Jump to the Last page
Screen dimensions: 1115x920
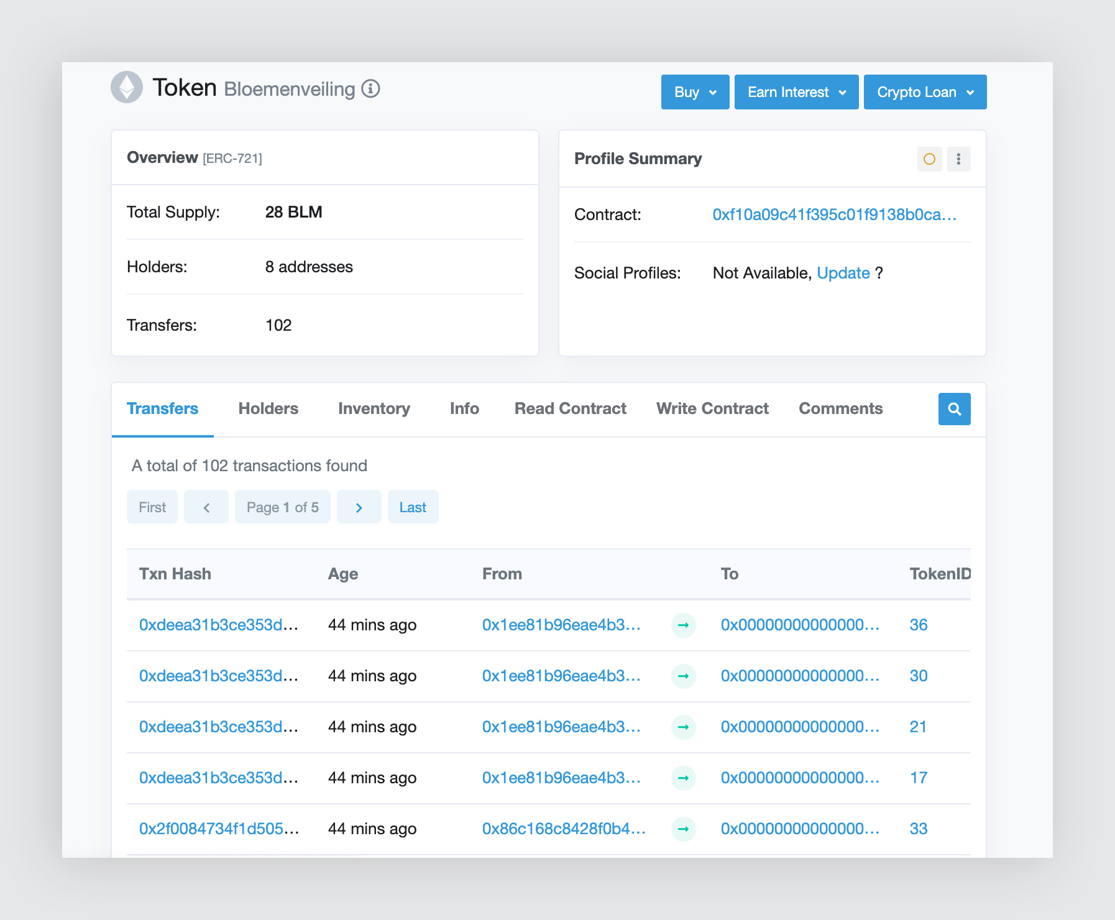coord(413,507)
